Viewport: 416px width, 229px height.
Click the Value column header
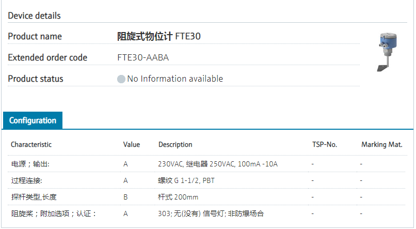(132, 145)
